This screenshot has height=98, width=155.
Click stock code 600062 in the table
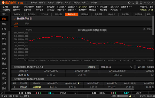coord(23,87)
